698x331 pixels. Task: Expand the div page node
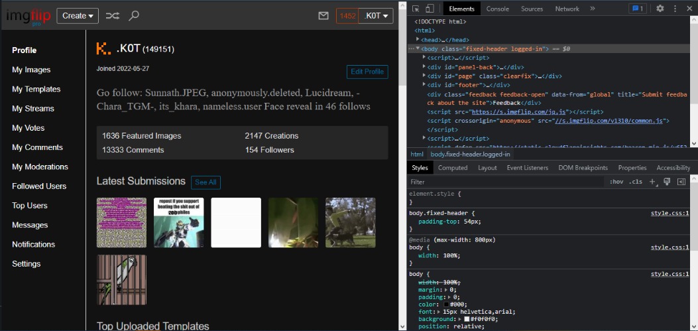click(x=424, y=76)
